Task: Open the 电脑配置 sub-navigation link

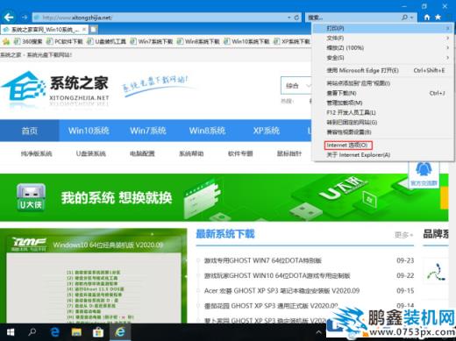Action: pos(142,153)
